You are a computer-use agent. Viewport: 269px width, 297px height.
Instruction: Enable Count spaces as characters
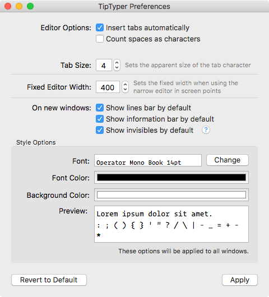(100, 39)
